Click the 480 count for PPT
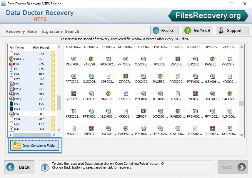252x178 pixels. click(41, 94)
